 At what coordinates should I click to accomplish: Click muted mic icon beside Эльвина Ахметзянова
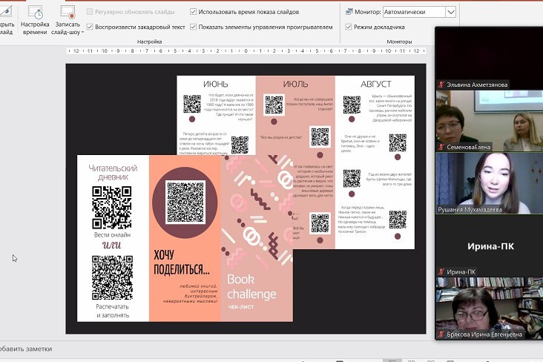441,85
